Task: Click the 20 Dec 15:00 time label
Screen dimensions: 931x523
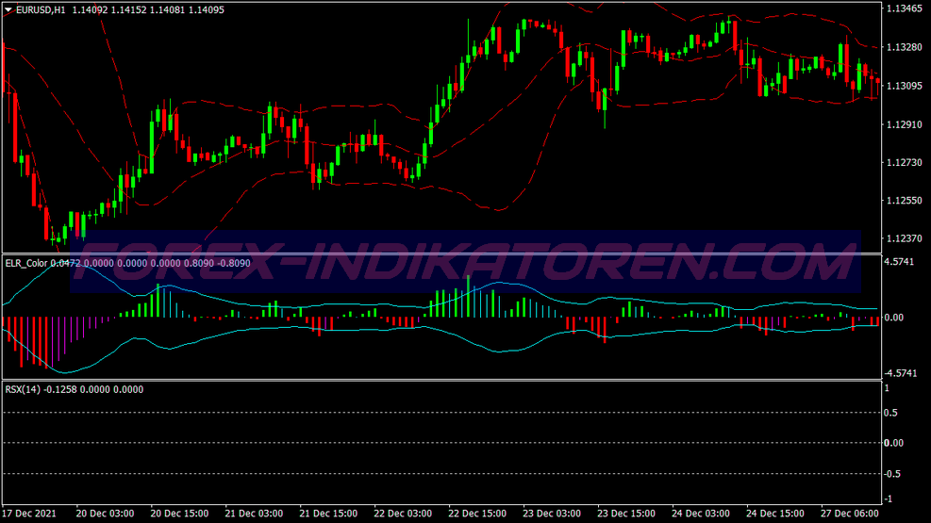Action: tap(179, 513)
